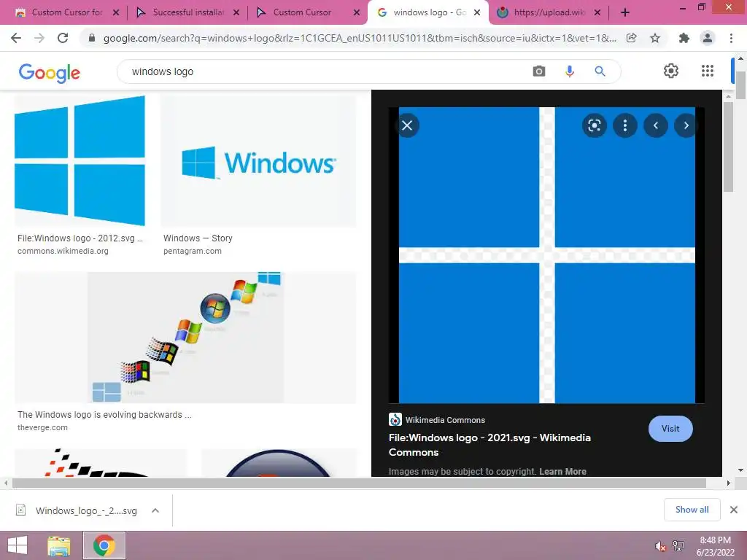Reload the current page

pos(63,38)
